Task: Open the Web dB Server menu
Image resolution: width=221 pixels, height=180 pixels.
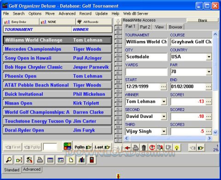Action: pos(135,13)
